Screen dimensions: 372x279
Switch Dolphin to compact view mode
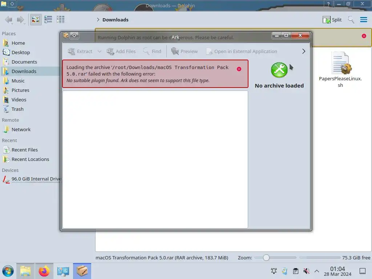[48, 20]
